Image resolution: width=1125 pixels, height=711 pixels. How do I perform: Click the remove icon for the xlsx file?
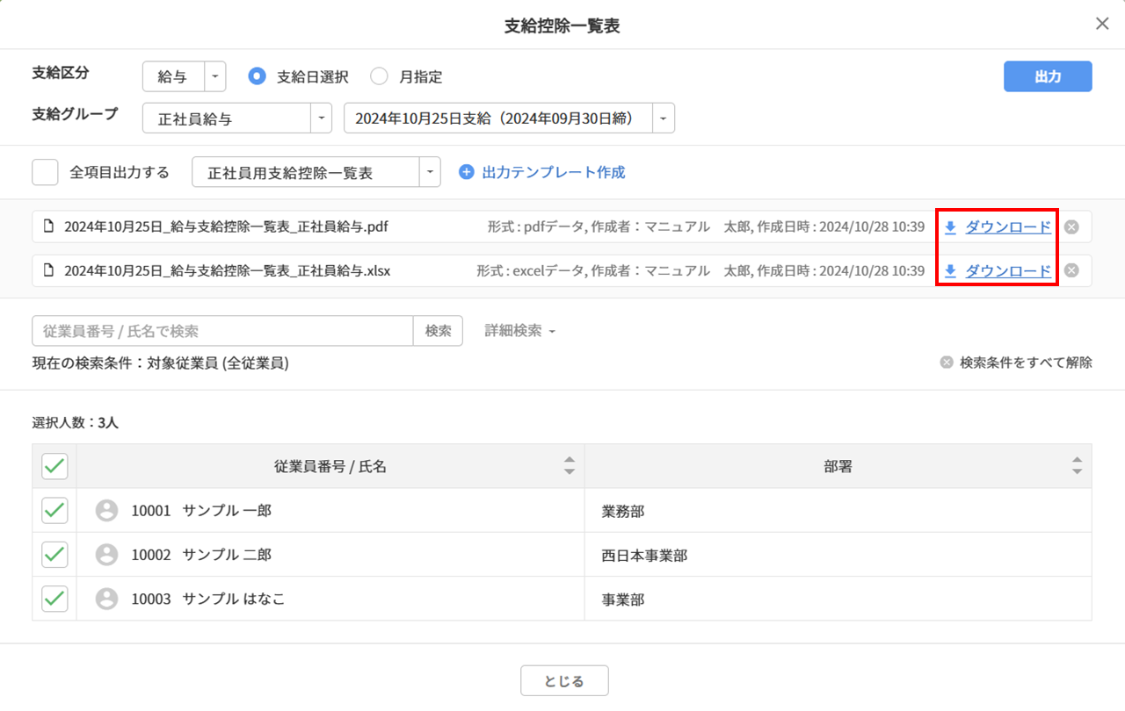(x=1071, y=270)
